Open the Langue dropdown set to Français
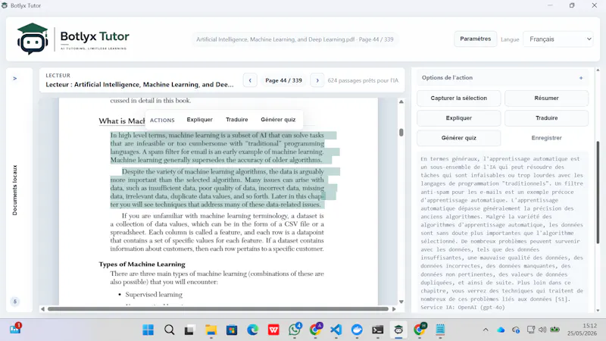 [x=558, y=39]
